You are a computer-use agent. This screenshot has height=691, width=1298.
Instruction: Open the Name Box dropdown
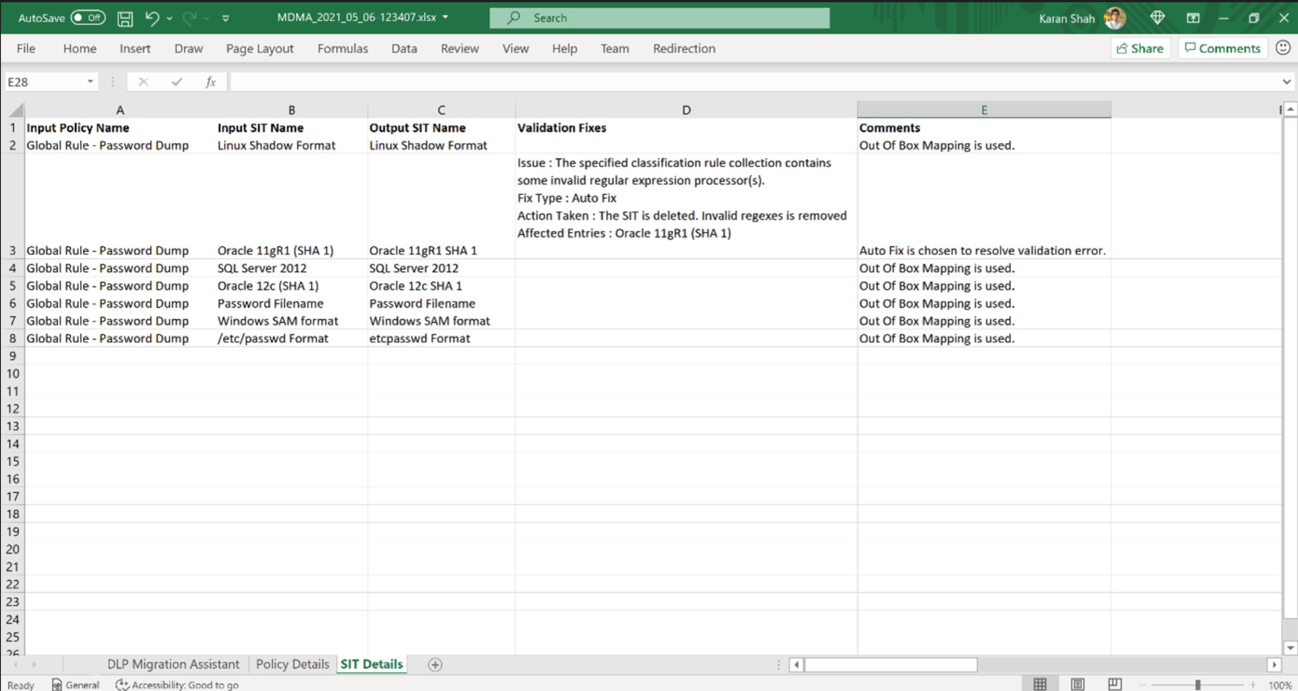(90, 81)
